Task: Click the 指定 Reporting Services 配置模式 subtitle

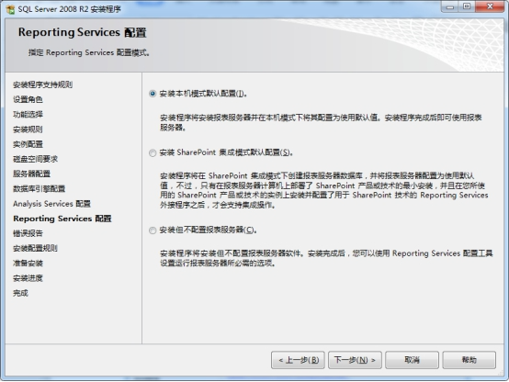Action: 88,52
